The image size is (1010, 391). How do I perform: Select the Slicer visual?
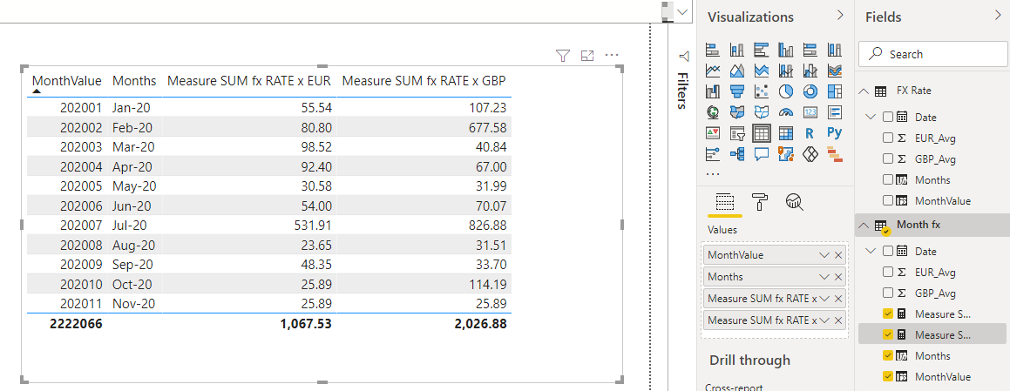click(x=737, y=132)
